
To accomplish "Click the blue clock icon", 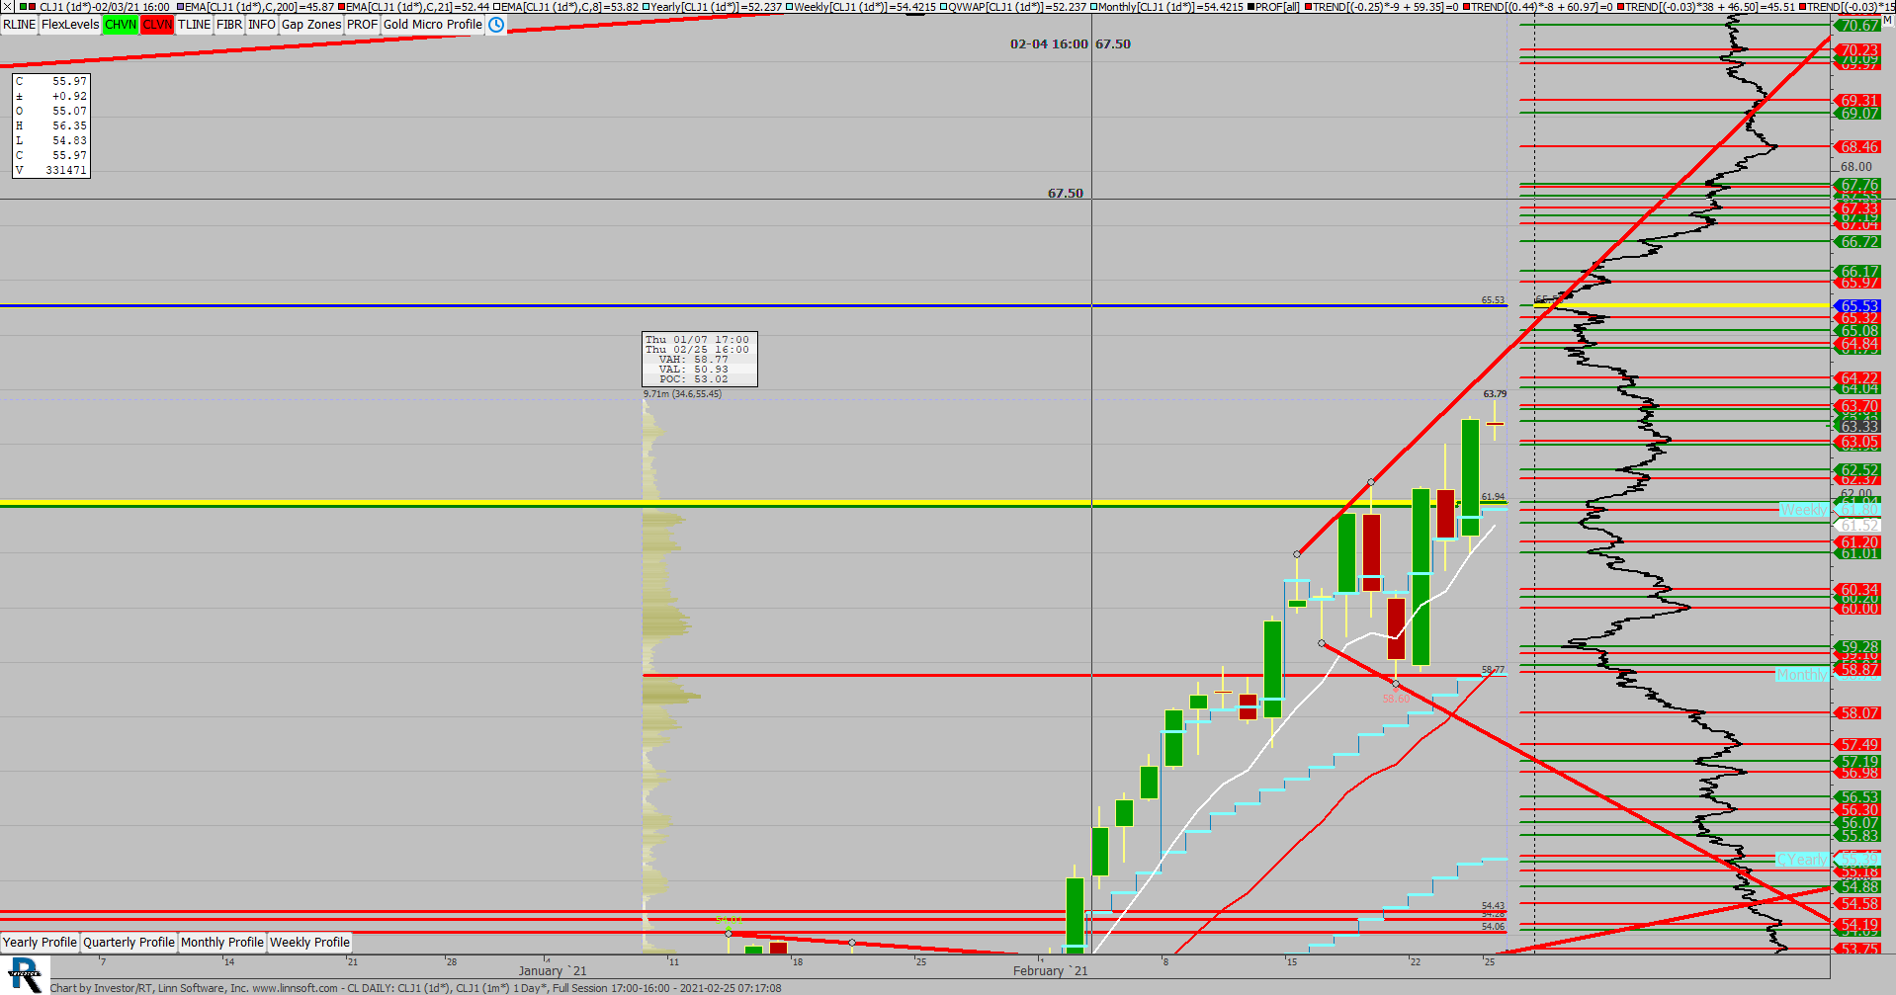I will (x=496, y=25).
